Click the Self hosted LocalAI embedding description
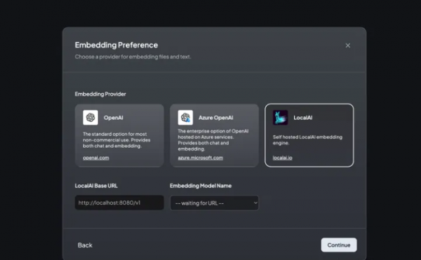 click(x=308, y=140)
